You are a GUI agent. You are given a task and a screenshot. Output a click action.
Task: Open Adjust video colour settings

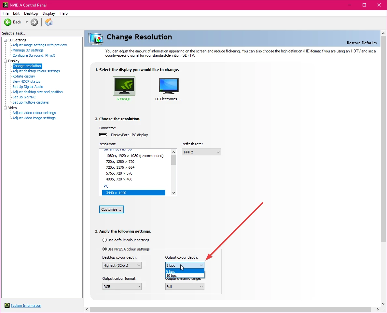pyautogui.click(x=34, y=113)
